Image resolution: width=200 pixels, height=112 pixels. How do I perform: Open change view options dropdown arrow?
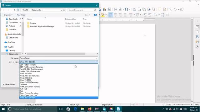tap(89, 15)
